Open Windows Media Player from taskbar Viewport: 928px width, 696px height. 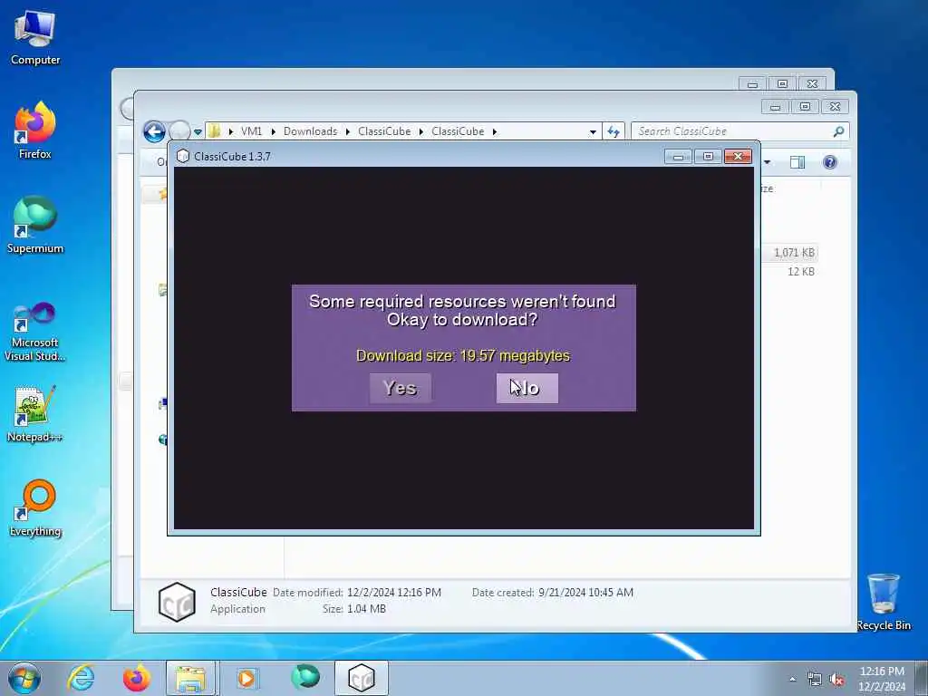click(x=246, y=678)
